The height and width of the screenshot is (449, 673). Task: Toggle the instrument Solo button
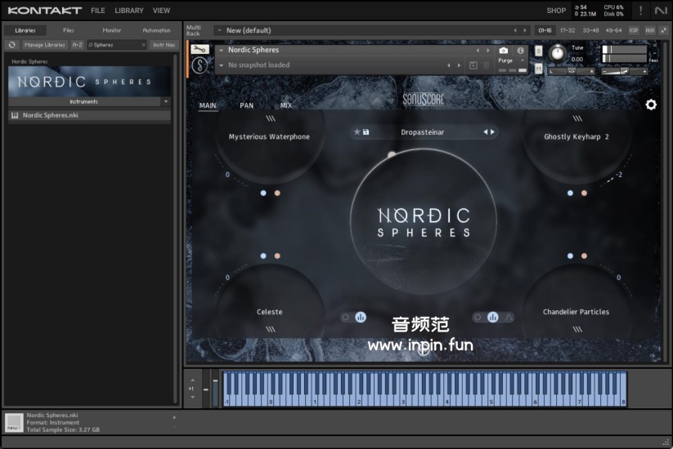[538, 51]
